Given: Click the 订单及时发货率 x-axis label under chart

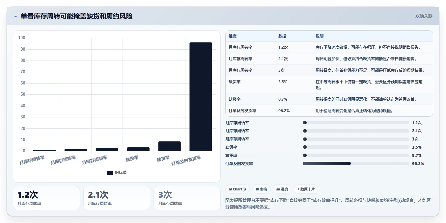Looking at the screenshot, I should tap(186, 161).
